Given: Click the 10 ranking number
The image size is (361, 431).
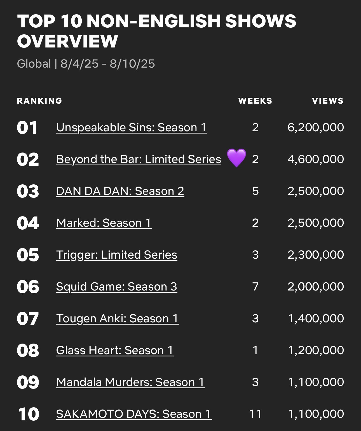Looking at the screenshot, I should click(29, 415).
